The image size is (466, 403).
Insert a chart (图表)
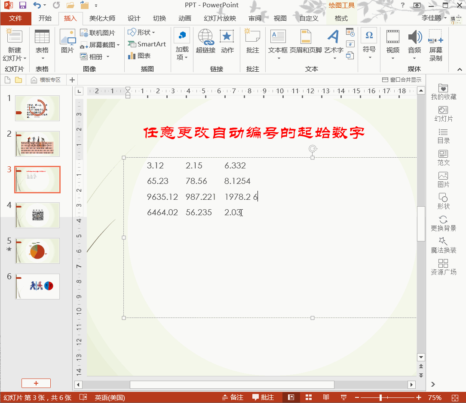[139, 56]
